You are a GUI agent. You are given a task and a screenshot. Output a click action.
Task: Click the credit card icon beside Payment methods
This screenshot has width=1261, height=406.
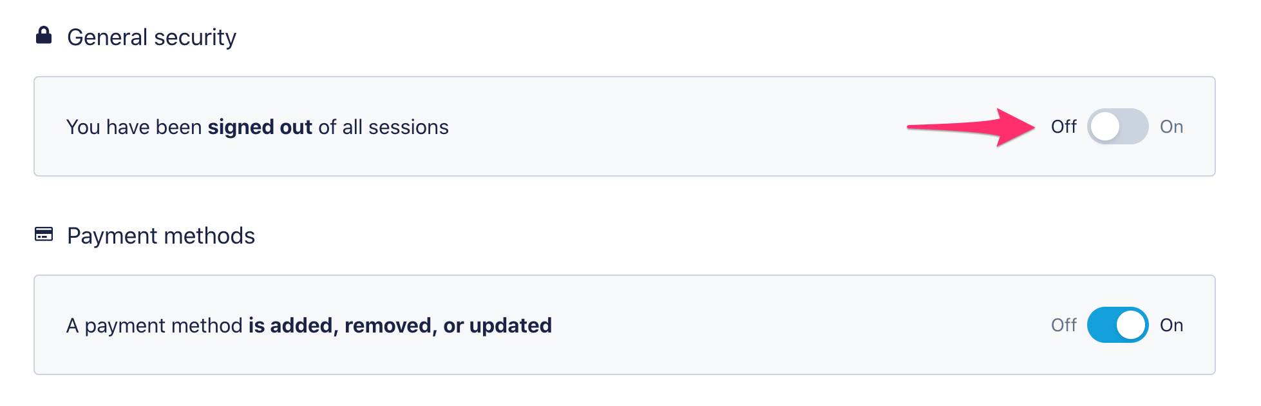[44, 234]
